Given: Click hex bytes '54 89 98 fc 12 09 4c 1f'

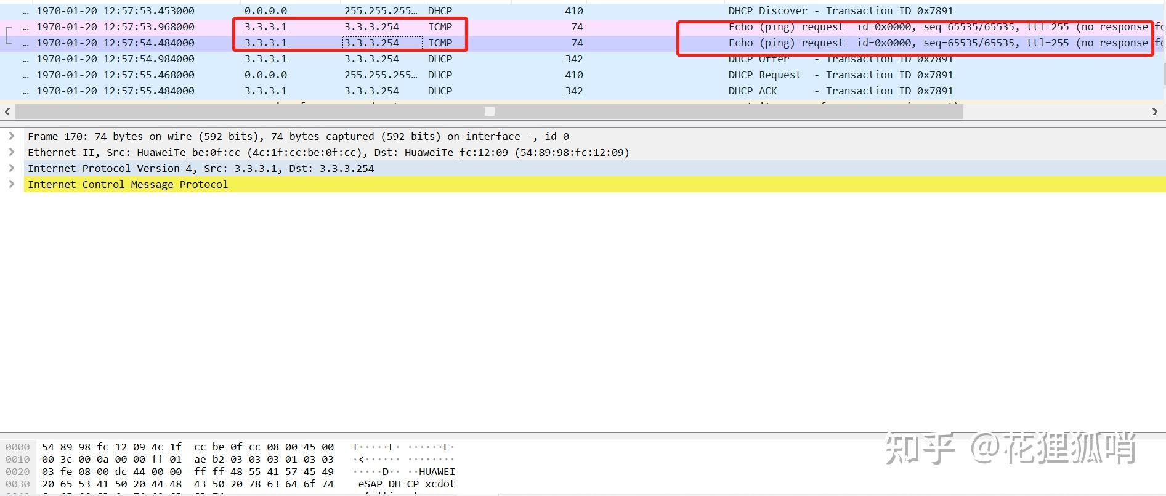Looking at the screenshot, I should pos(111,447).
